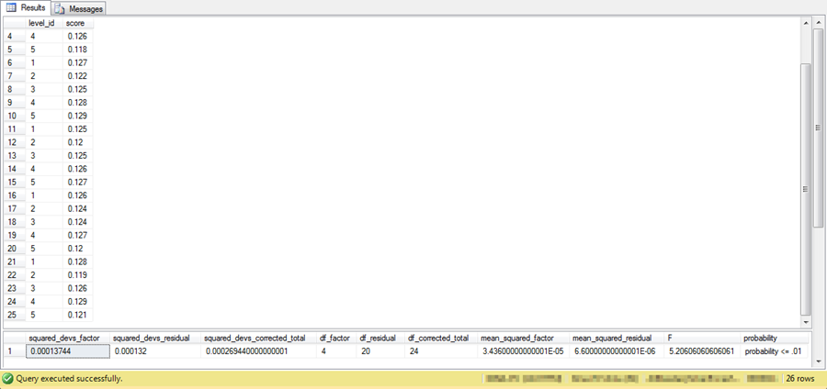Select row header 25 in upper grid
Viewport: 827px width, 389px height.
[15, 315]
